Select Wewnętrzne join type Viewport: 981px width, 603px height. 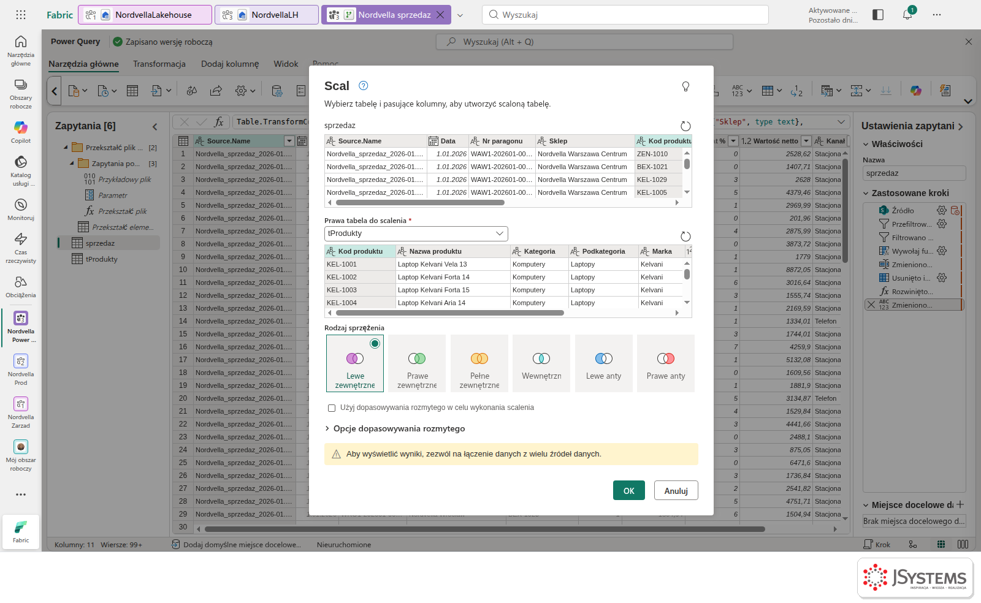[541, 363]
